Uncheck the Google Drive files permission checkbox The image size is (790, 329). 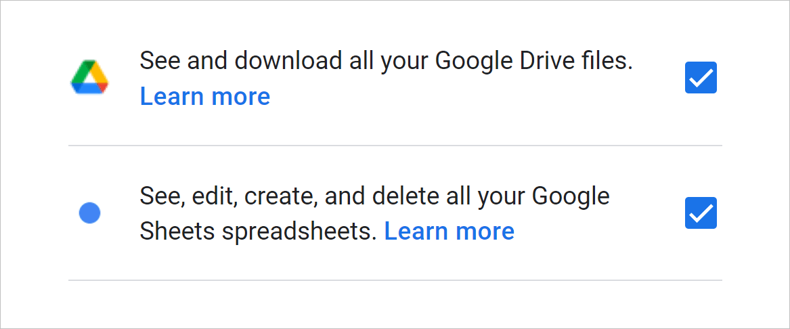coord(701,78)
